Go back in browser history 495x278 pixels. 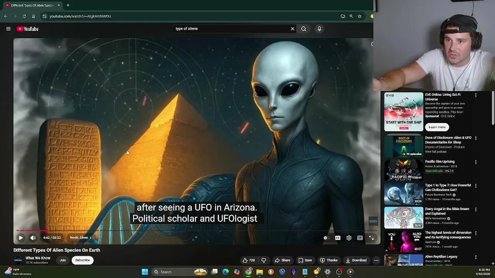[x=5, y=16]
